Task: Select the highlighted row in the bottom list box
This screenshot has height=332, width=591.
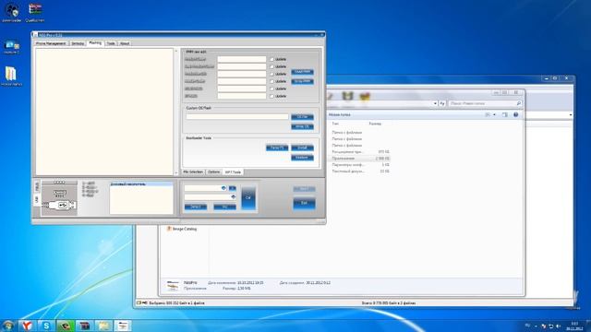Action: [141, 184]
